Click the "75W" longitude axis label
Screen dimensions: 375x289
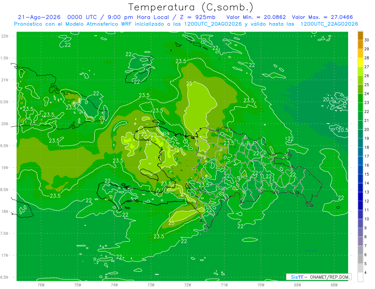tap(77, 285)
